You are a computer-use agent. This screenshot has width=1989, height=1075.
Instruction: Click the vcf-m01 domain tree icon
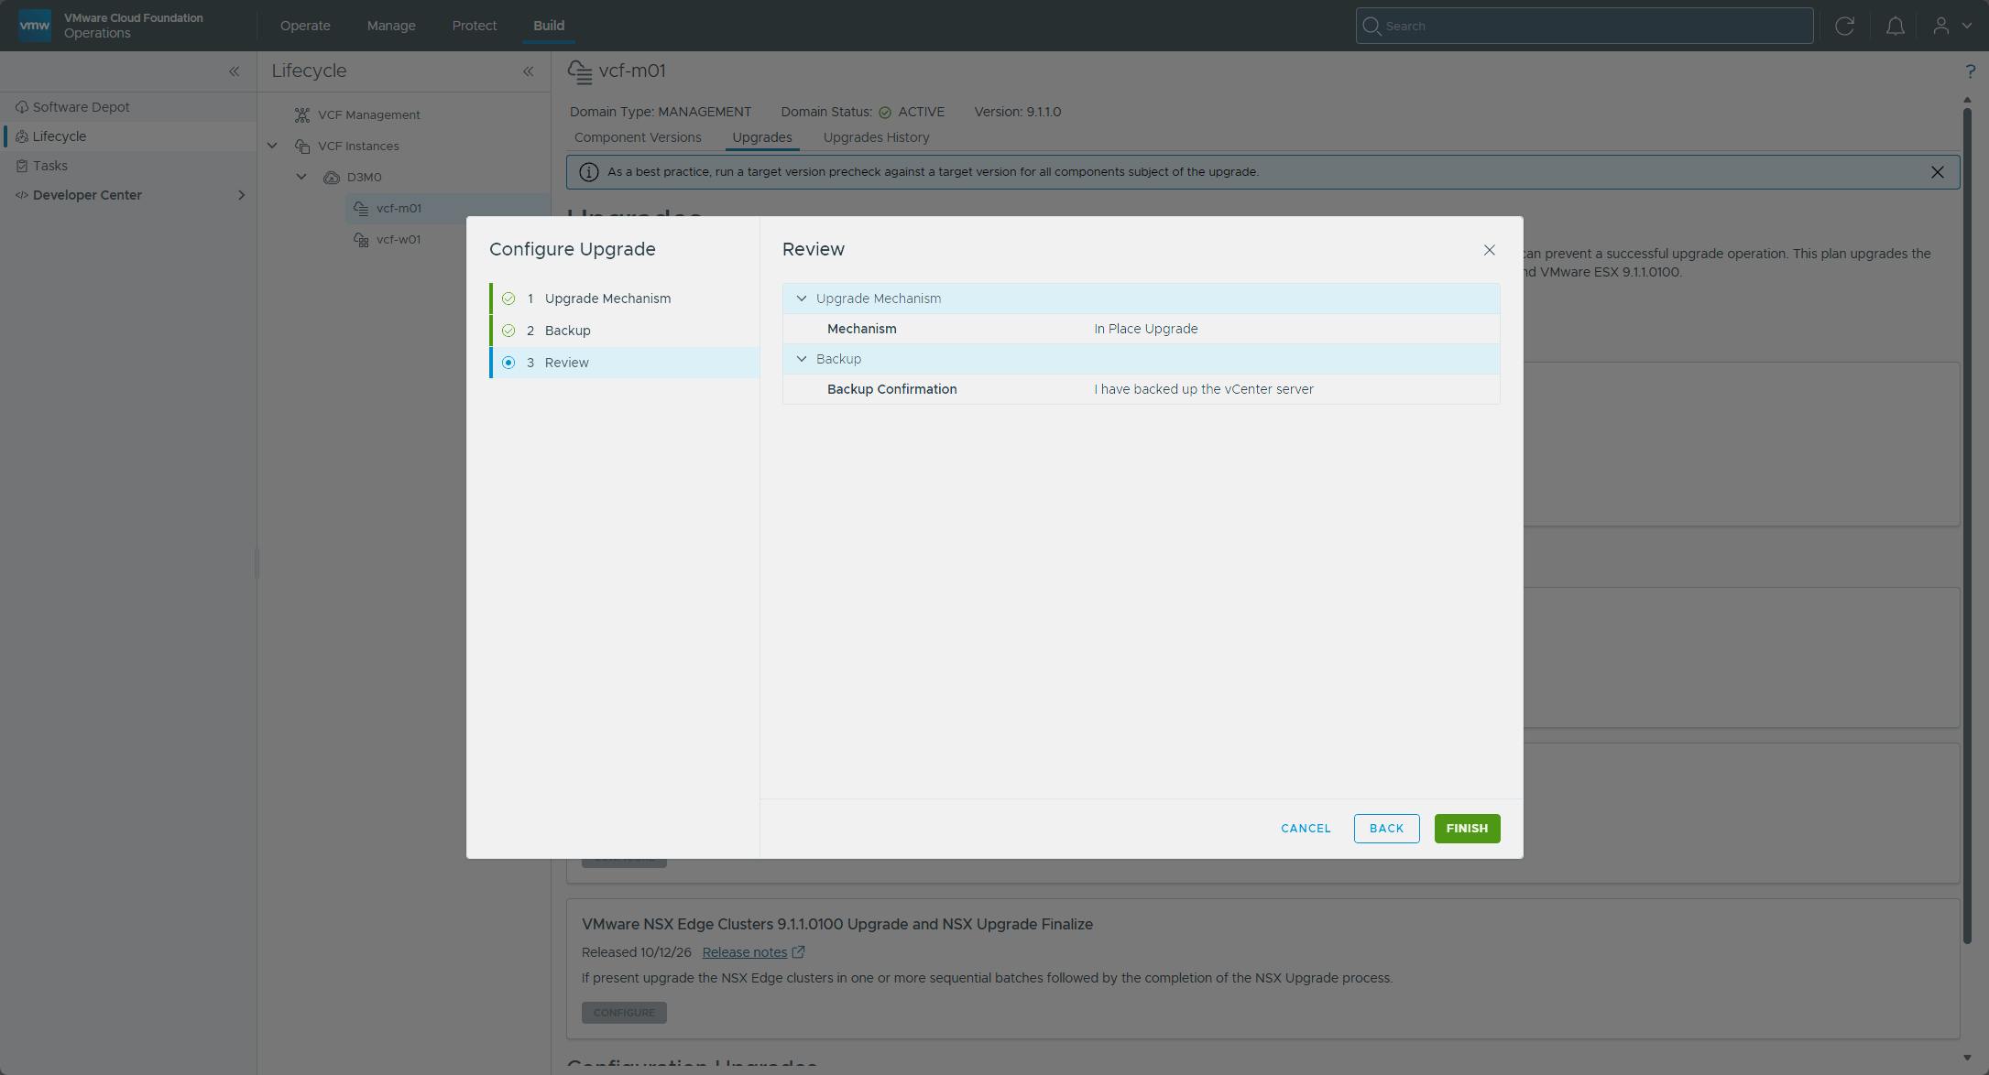click(361, 208)
